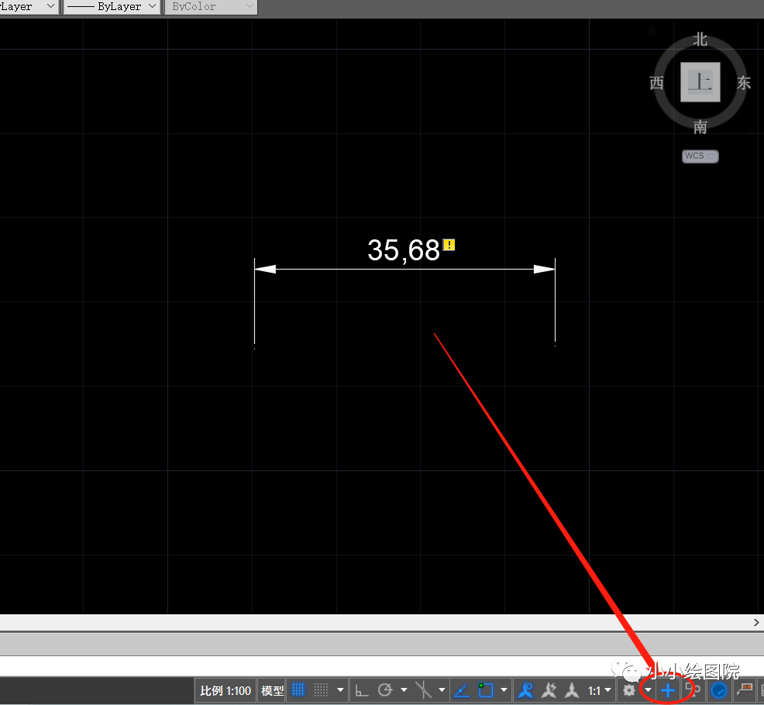Click 西 west on the ViewCube compass
This screenshot has width=764, height=705.
(x=656, y=83)
